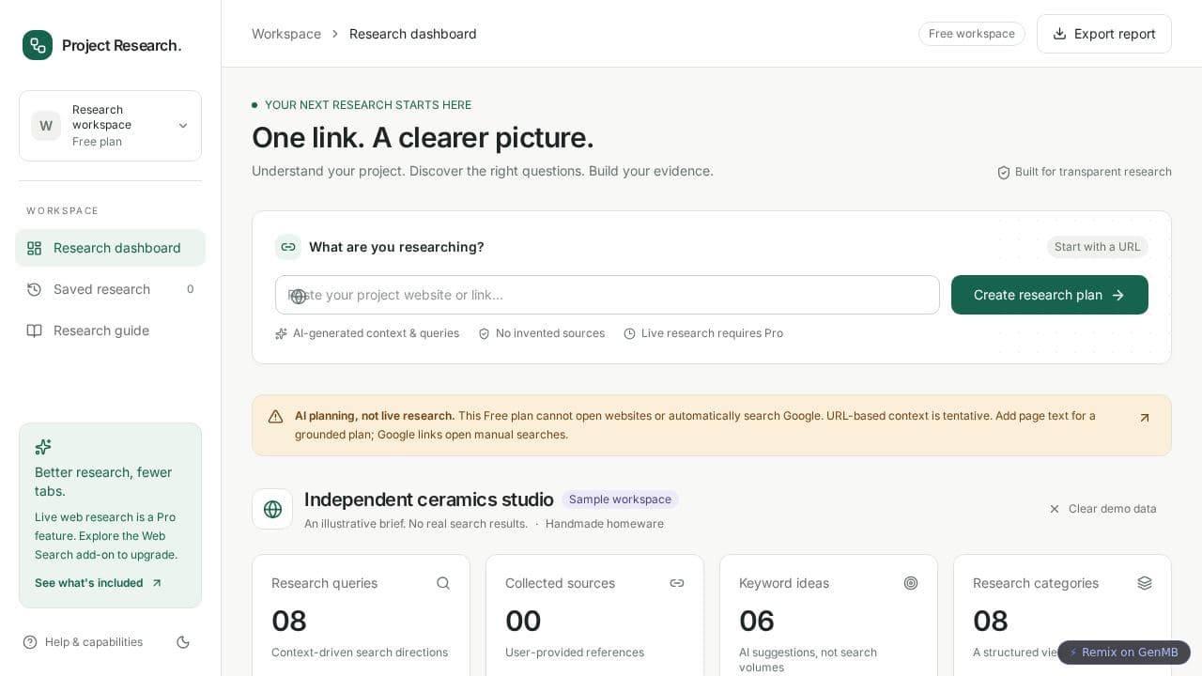Viewport: 1202px width, 676px height.
Task: Click the Research queries count 08
Action: 289,621
